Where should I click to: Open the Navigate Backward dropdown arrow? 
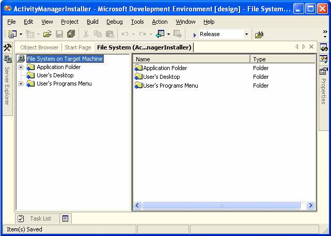(x=168, y=34)
